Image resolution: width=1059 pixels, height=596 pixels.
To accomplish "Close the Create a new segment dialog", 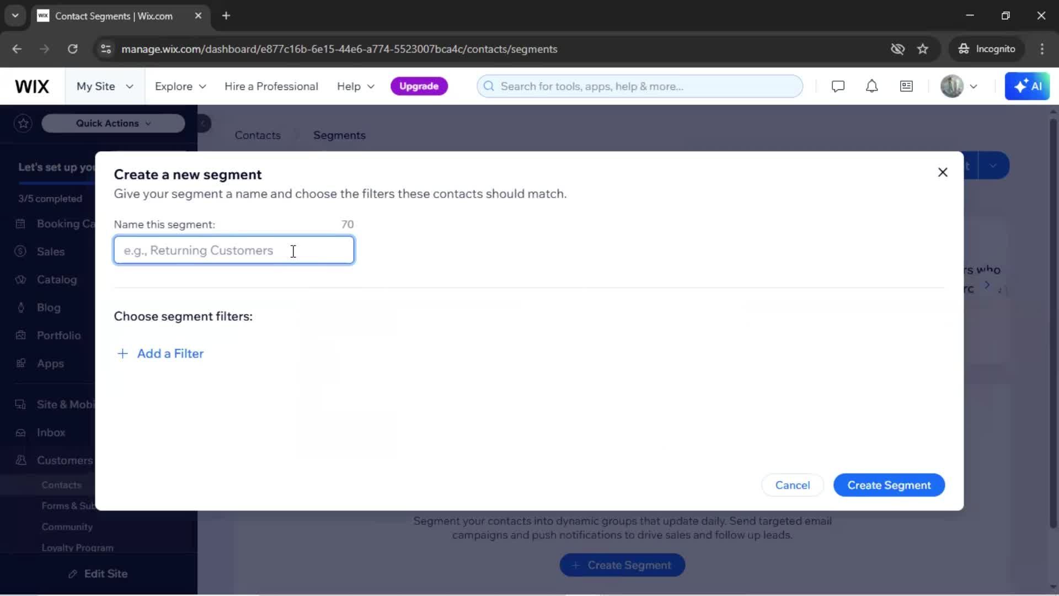I will coord(943,172).
